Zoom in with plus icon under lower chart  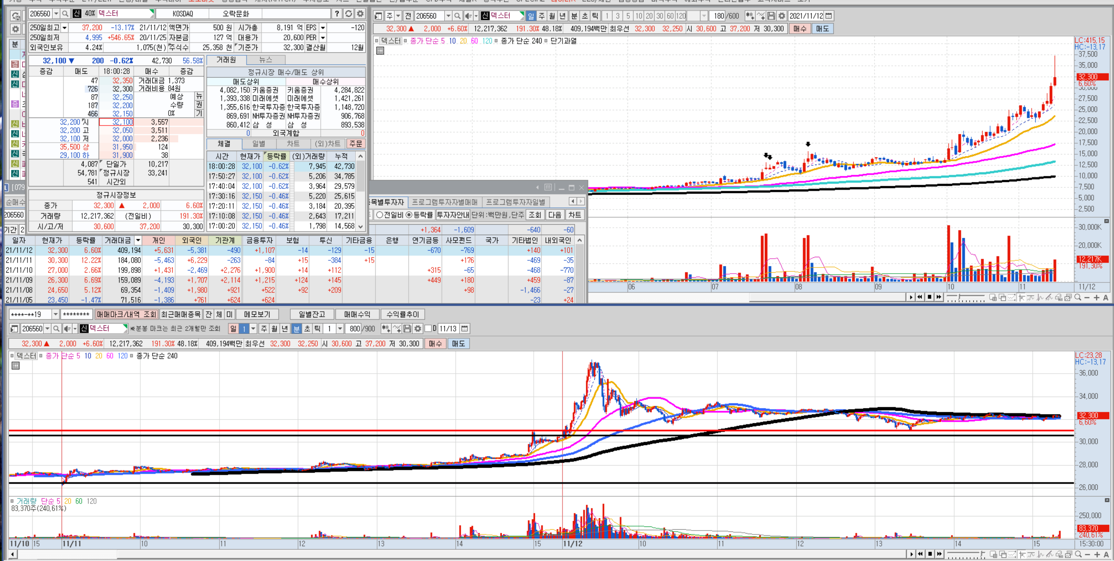[1097, 554]
